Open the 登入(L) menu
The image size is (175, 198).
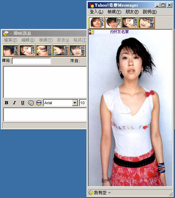97,12
